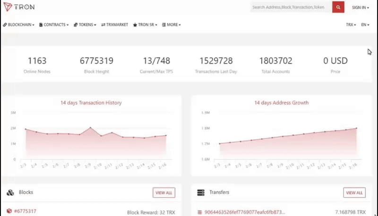Open block #6775317 link
Viewport: 378px width, 216px height.
coord(25,211)
